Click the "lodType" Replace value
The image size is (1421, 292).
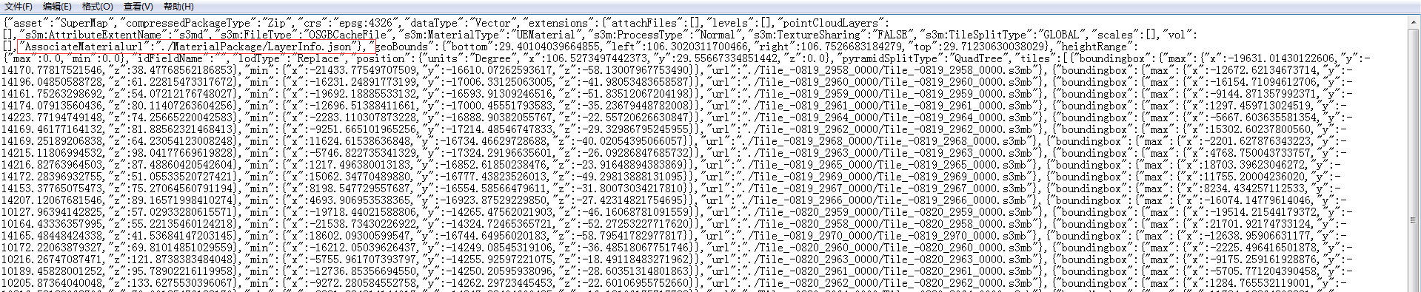[x=317, y=58]
